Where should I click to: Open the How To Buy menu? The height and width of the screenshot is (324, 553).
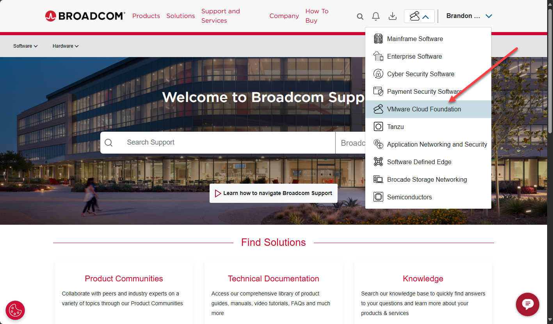click(x=317, y=16)
